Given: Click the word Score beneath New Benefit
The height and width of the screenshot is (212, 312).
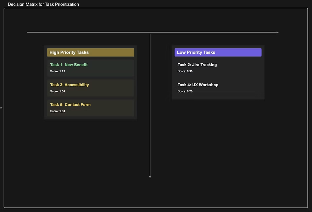Looking at the screenshot, I should [x=54, y=71].
